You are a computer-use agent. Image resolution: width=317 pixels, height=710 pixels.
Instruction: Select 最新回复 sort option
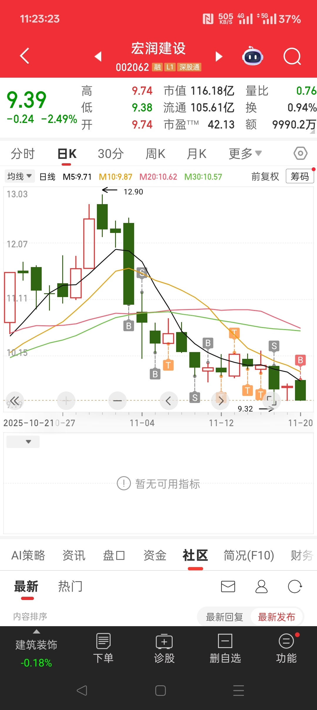225,617
